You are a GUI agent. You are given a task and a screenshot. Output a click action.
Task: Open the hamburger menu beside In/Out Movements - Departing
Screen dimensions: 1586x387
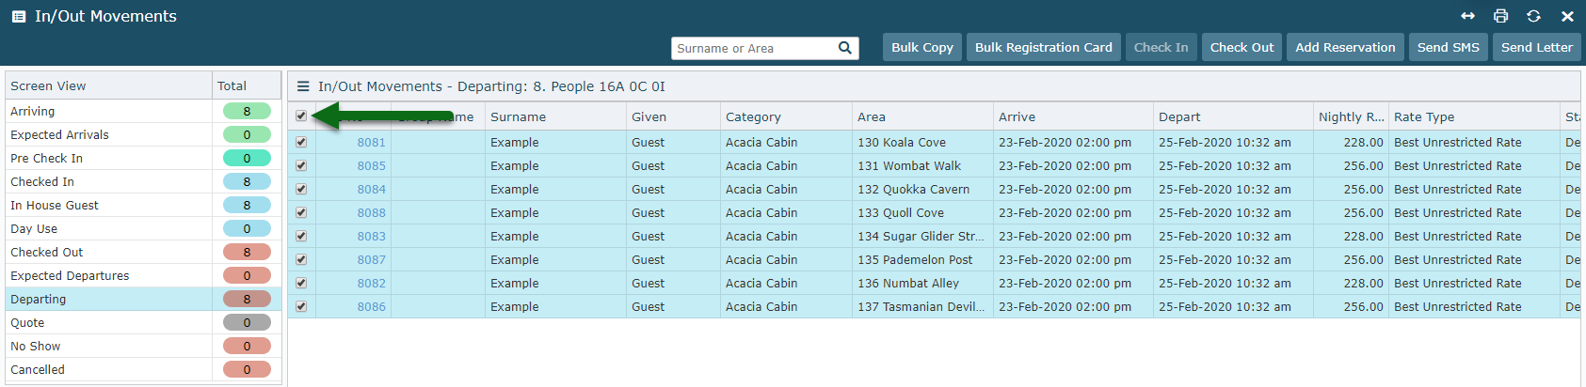pyautogui.click(x=303, y=86)
